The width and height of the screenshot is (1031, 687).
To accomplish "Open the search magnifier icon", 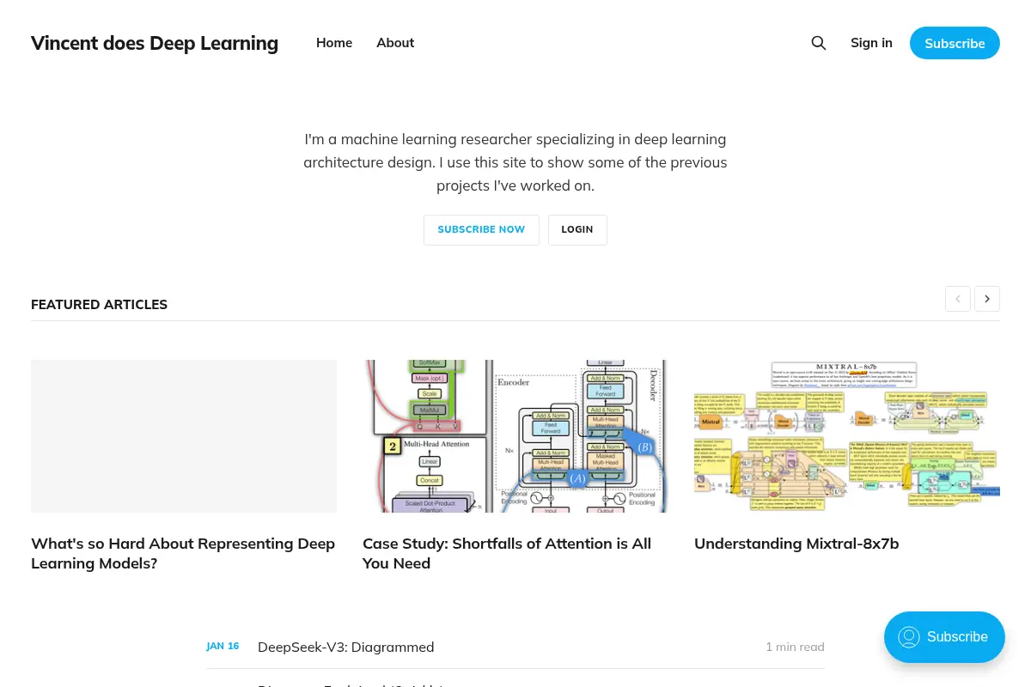I will coord(819,43).
